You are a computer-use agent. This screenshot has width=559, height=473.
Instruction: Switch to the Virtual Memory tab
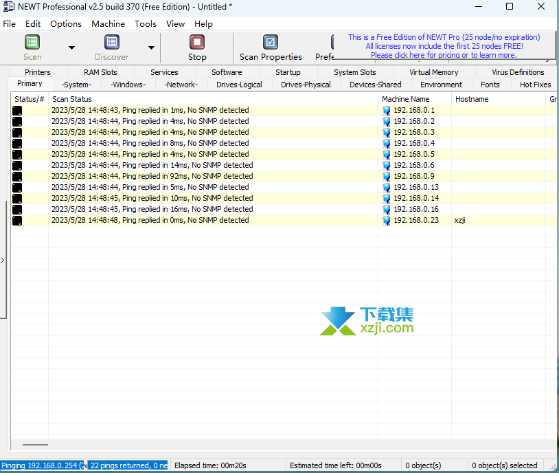click(434, 72)
